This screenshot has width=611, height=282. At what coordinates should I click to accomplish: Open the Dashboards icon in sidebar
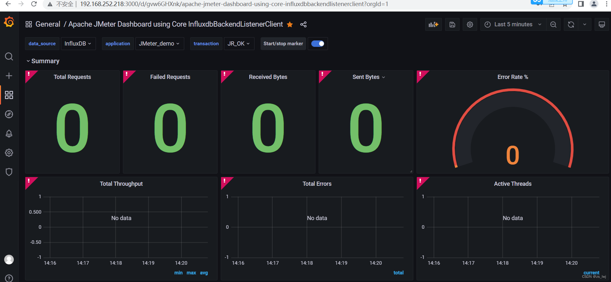tap(9, 95)
